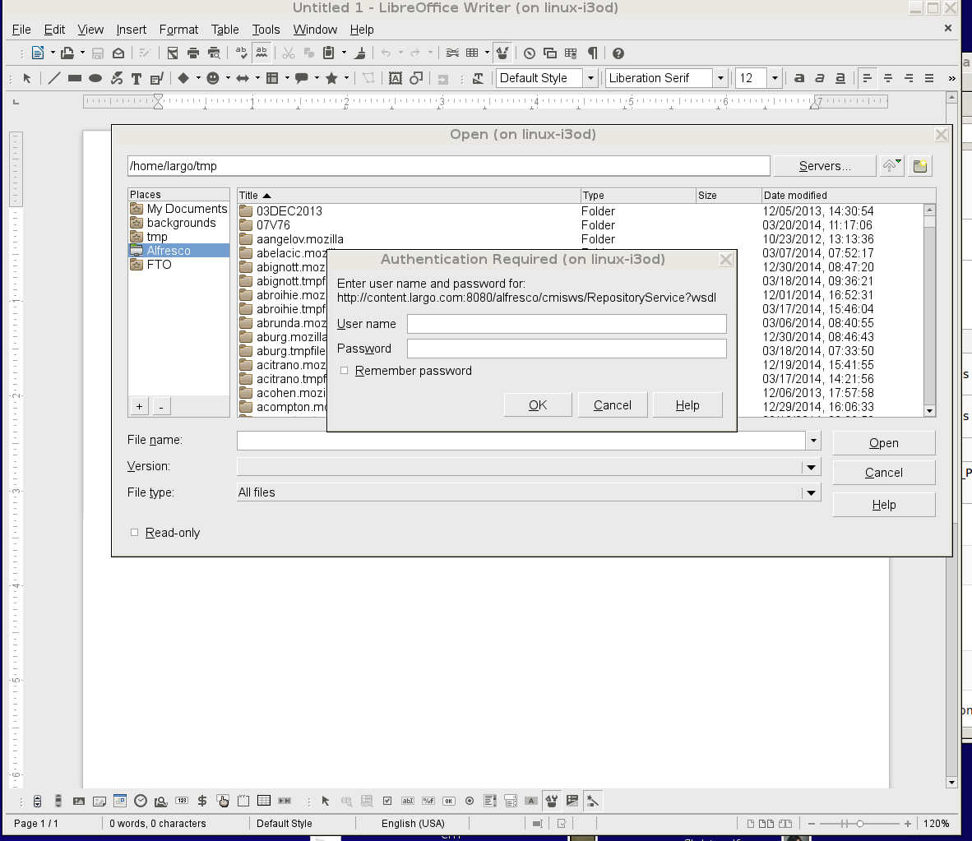Enable the Remember password checkbox
972x841 pixels.
coord(344,371)
